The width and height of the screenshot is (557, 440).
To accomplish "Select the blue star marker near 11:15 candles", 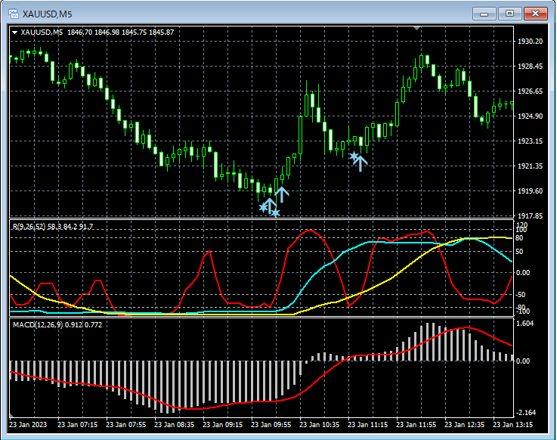I will 354,156.
